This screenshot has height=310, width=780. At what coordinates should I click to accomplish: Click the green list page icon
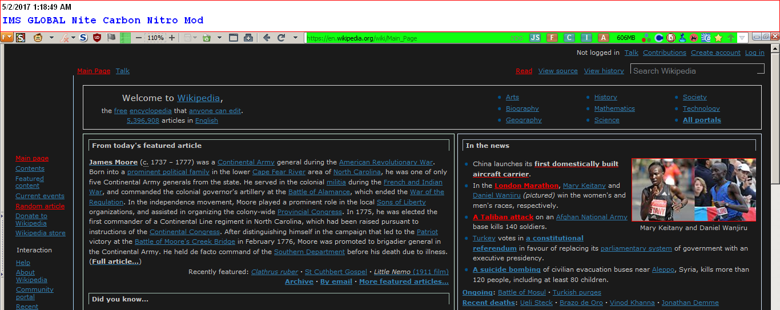click(125, 38)
